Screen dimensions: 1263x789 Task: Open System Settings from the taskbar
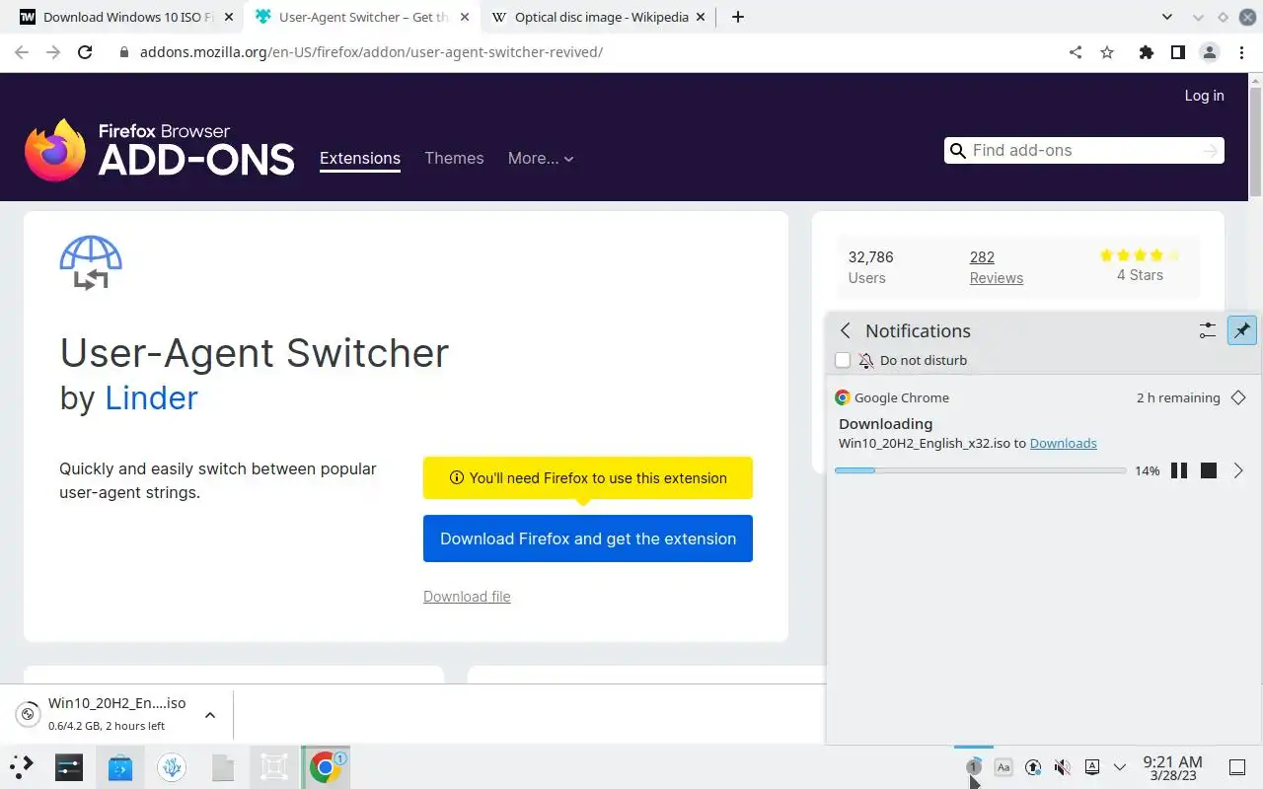(69, 766)
